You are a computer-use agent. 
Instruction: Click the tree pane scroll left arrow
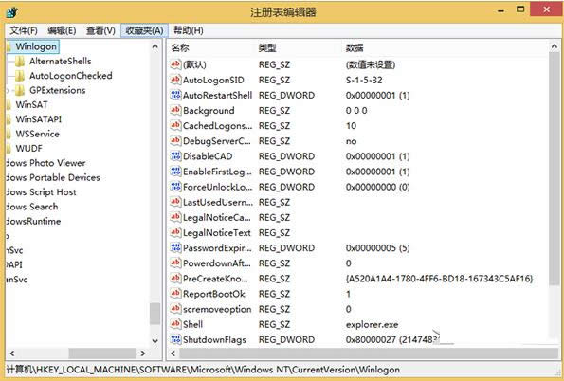coord(12,354)
